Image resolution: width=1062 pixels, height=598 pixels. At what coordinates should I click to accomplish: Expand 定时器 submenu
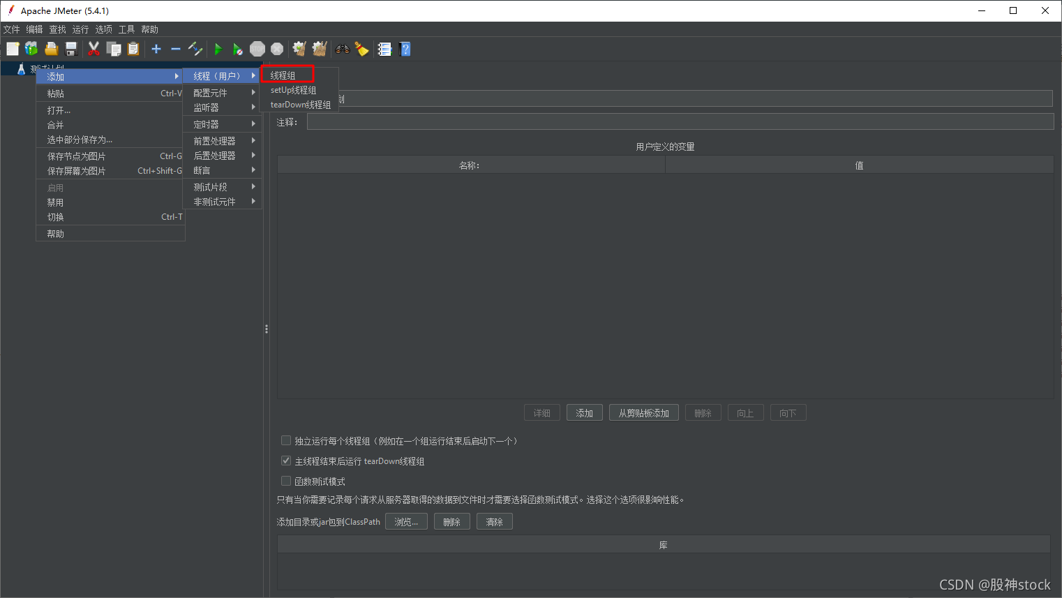point(222,124)
